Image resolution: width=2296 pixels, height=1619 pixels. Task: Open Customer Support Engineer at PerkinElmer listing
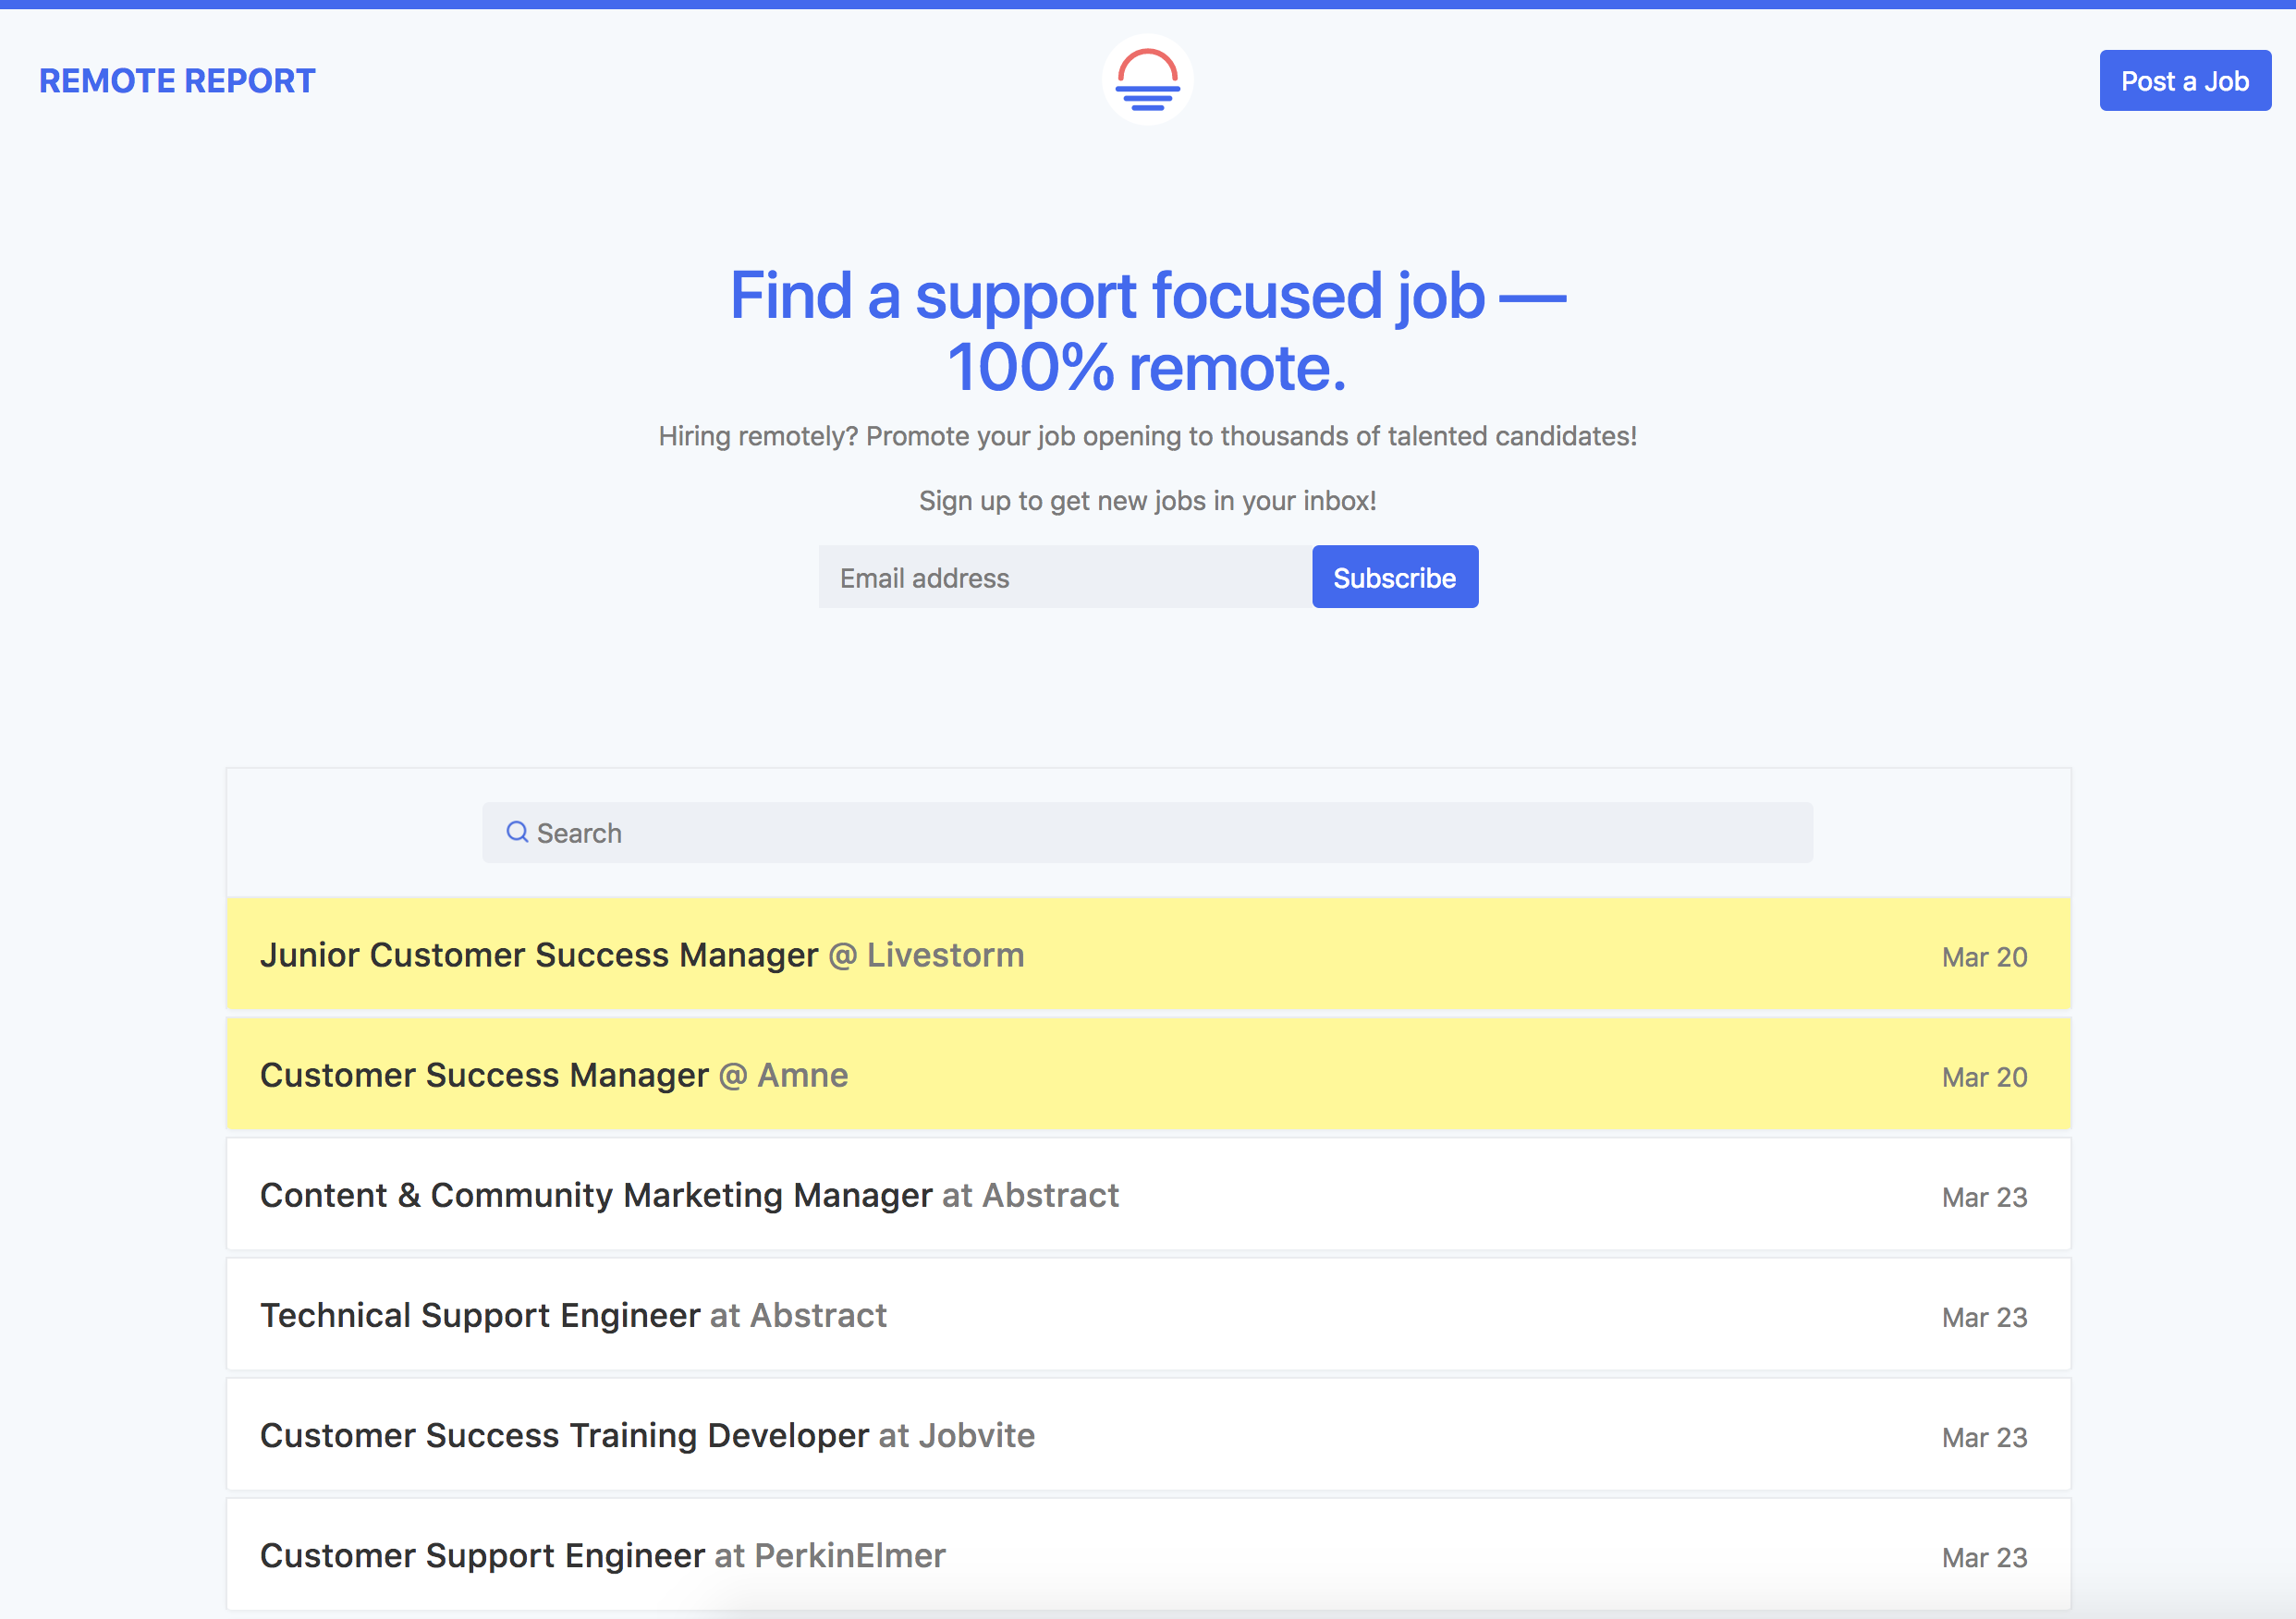point(1148,1554)
